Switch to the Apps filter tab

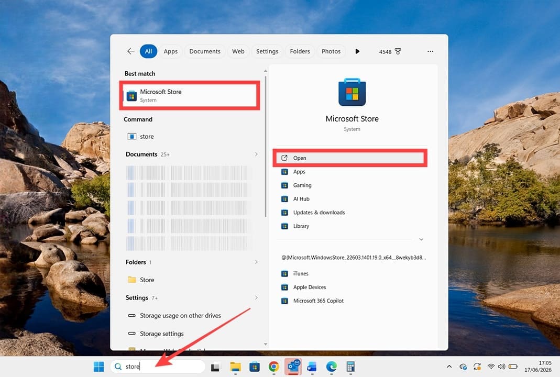(170, 51)
